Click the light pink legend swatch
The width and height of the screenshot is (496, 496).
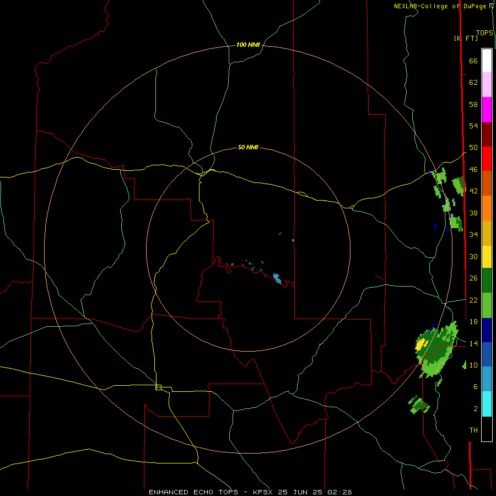tap(487, 84)
